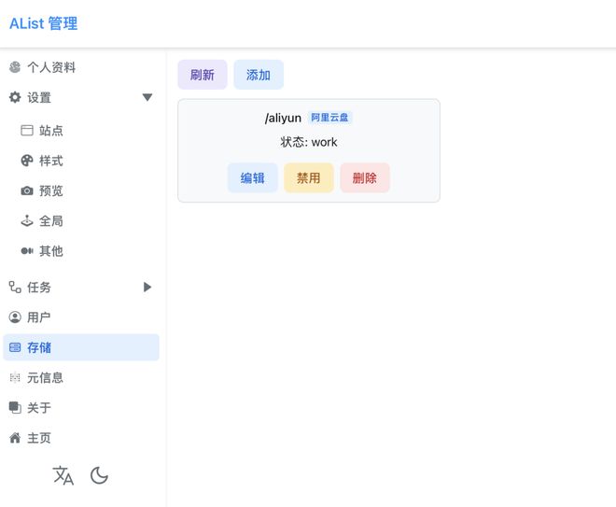Open the 全局 settings menu item
Viewport: 616px width, 507px height.
click(50, 221)
